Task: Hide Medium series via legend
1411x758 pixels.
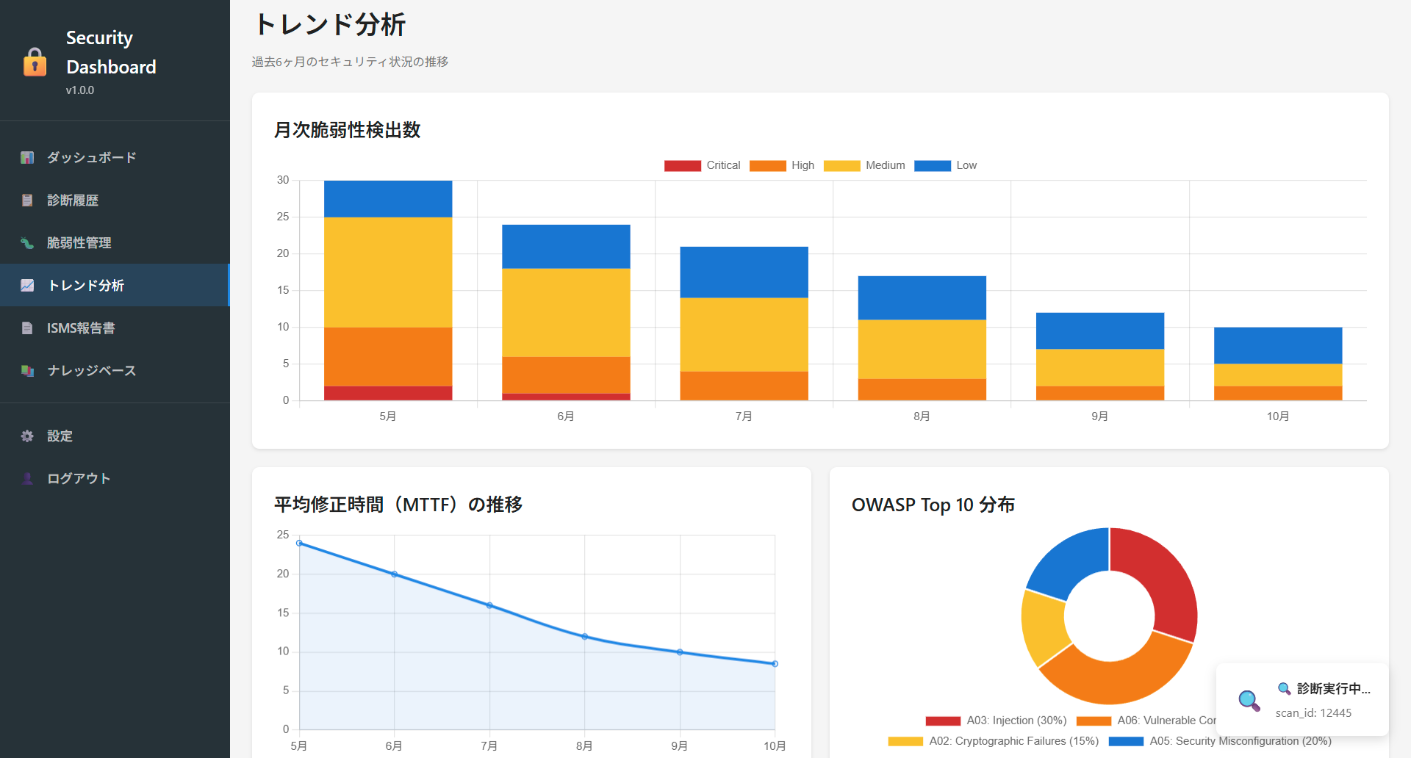Action: tap(864, 166)
